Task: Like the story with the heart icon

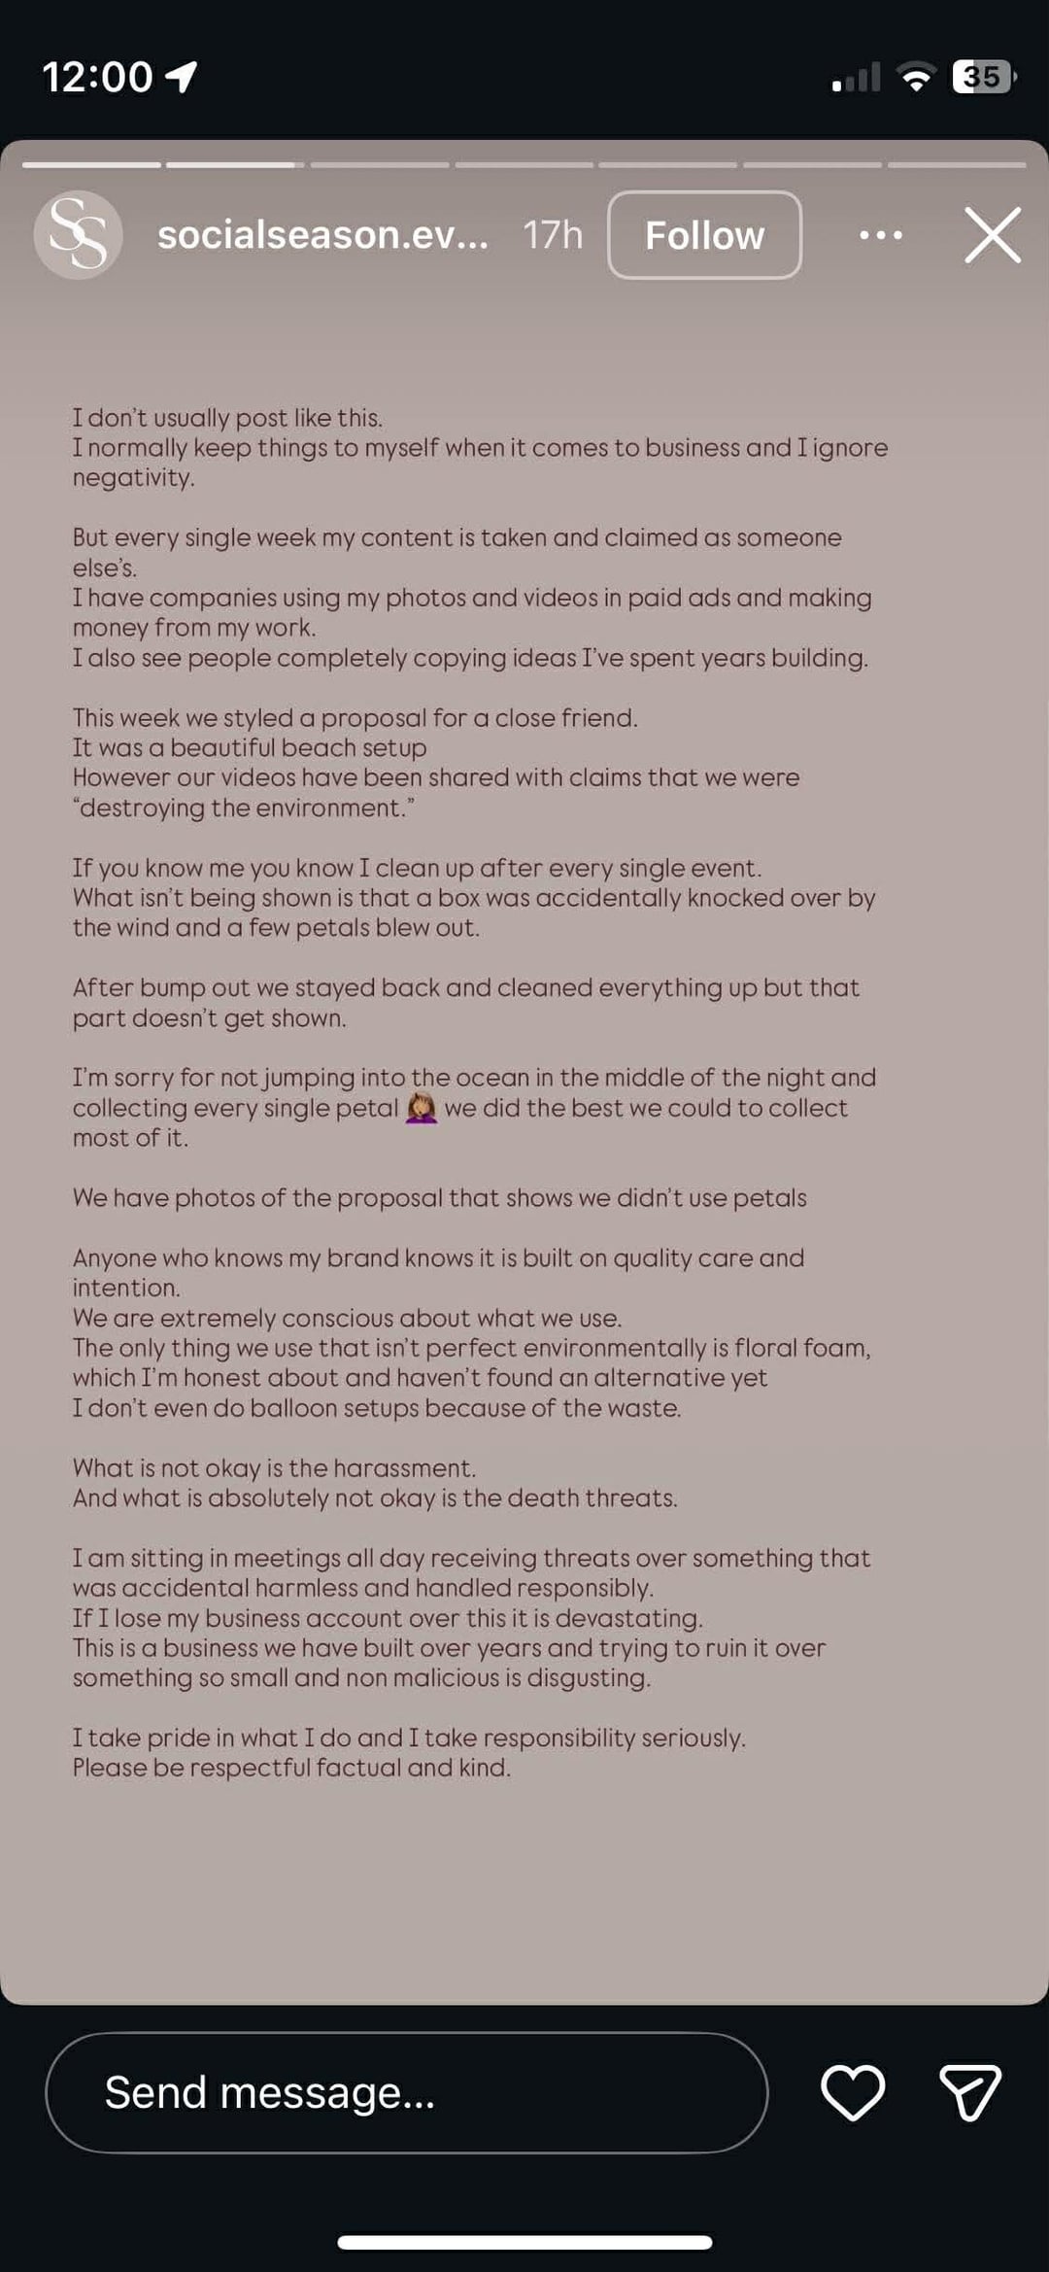Action: 853,2092
